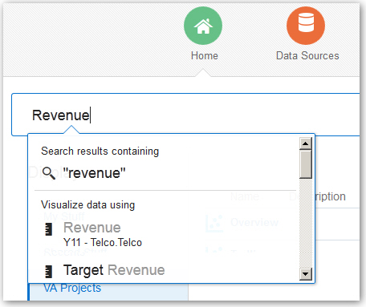The width and height of the screenshot is (366, 307).
Task: Select the Data Sources tab label
Action: pyautogui.click(x=307, y=56)
